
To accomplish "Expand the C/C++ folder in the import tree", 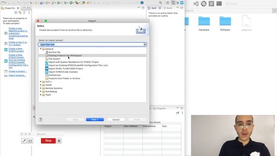I will tap(41, 82).
